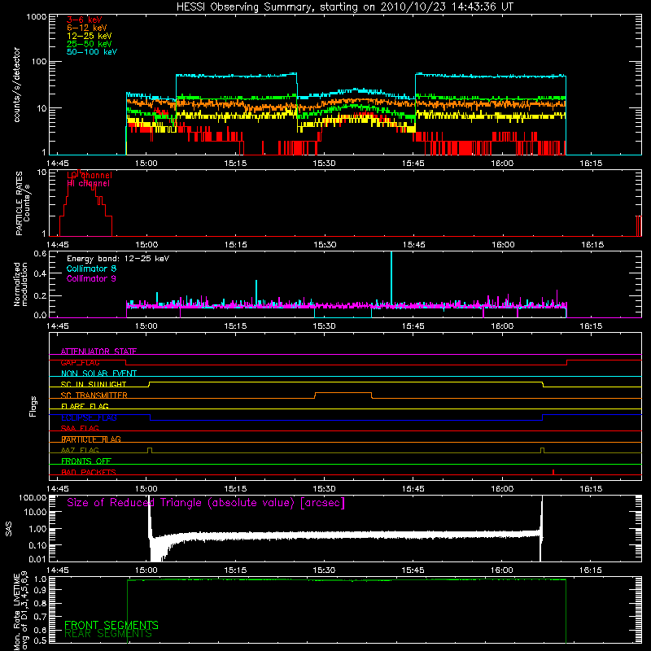Viewport: 651px width, 651px height.
Task: Click the red BAD_PACKETS tick mark
Action: [x=553, y=472]
